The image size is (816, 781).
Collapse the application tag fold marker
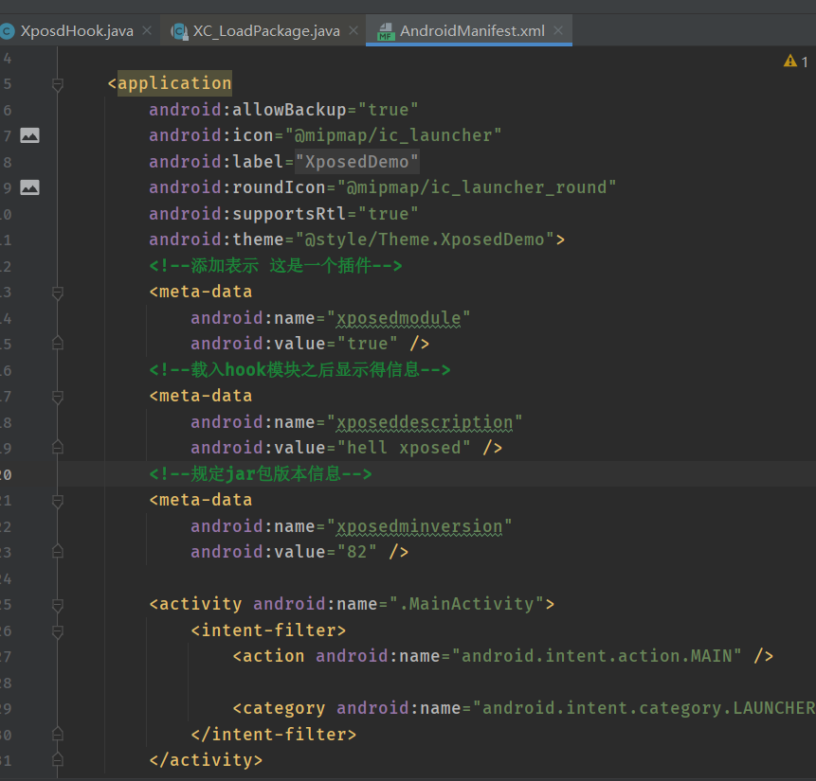[58, 84]
